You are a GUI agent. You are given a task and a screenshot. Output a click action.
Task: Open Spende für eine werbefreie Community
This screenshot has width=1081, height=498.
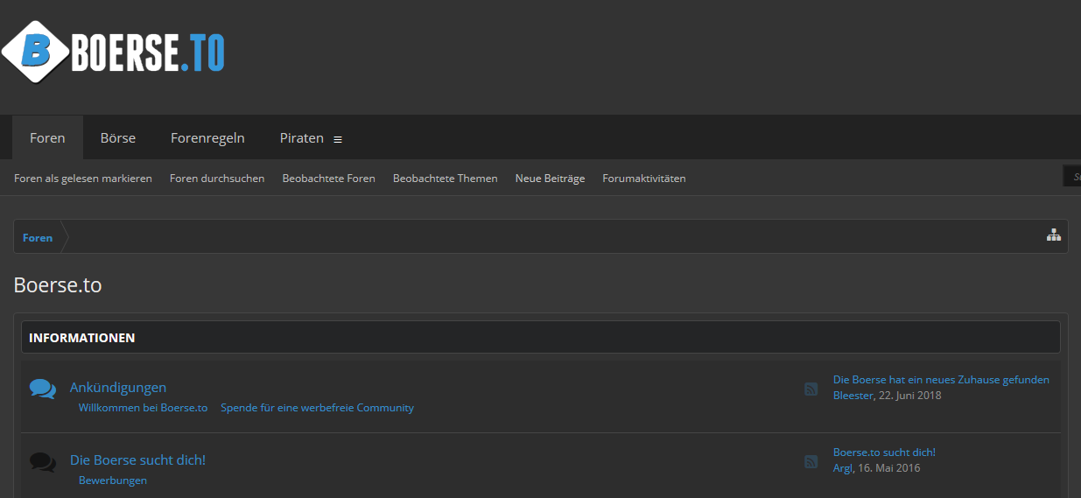click(317, 407)
